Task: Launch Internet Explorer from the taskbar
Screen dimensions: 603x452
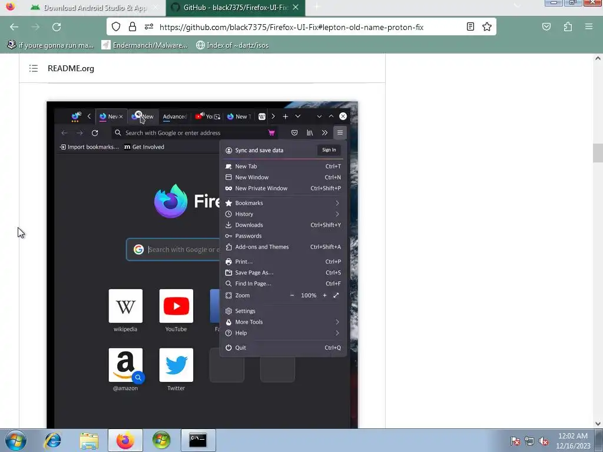Action: pyautogui.click(x=52, y=440)
